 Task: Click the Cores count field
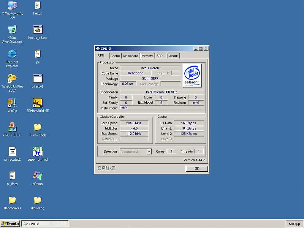pos(171,151)
